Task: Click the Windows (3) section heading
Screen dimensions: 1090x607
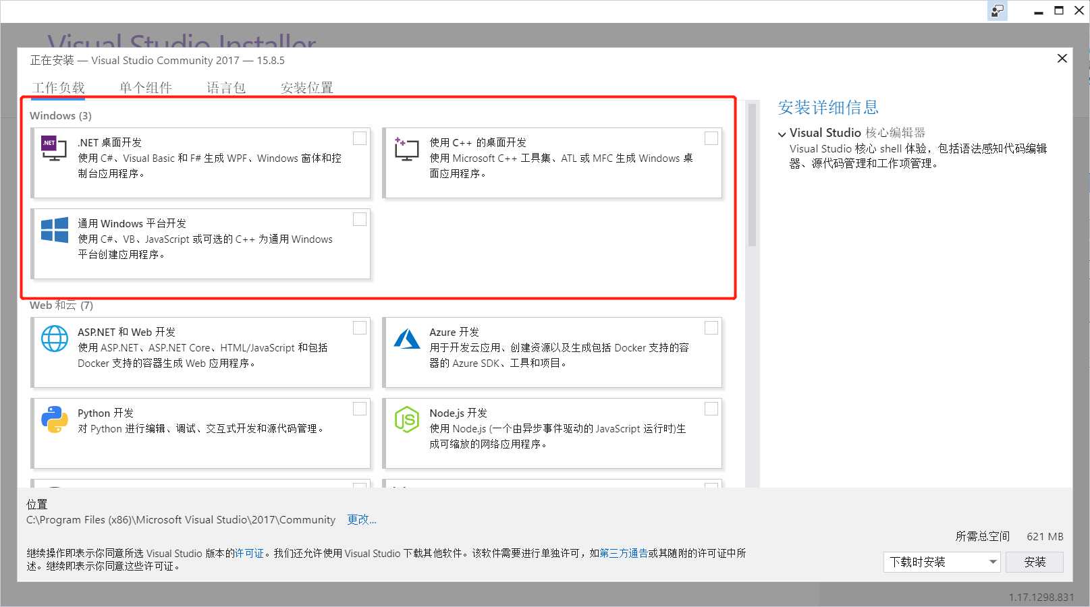Action: [61, 115]
